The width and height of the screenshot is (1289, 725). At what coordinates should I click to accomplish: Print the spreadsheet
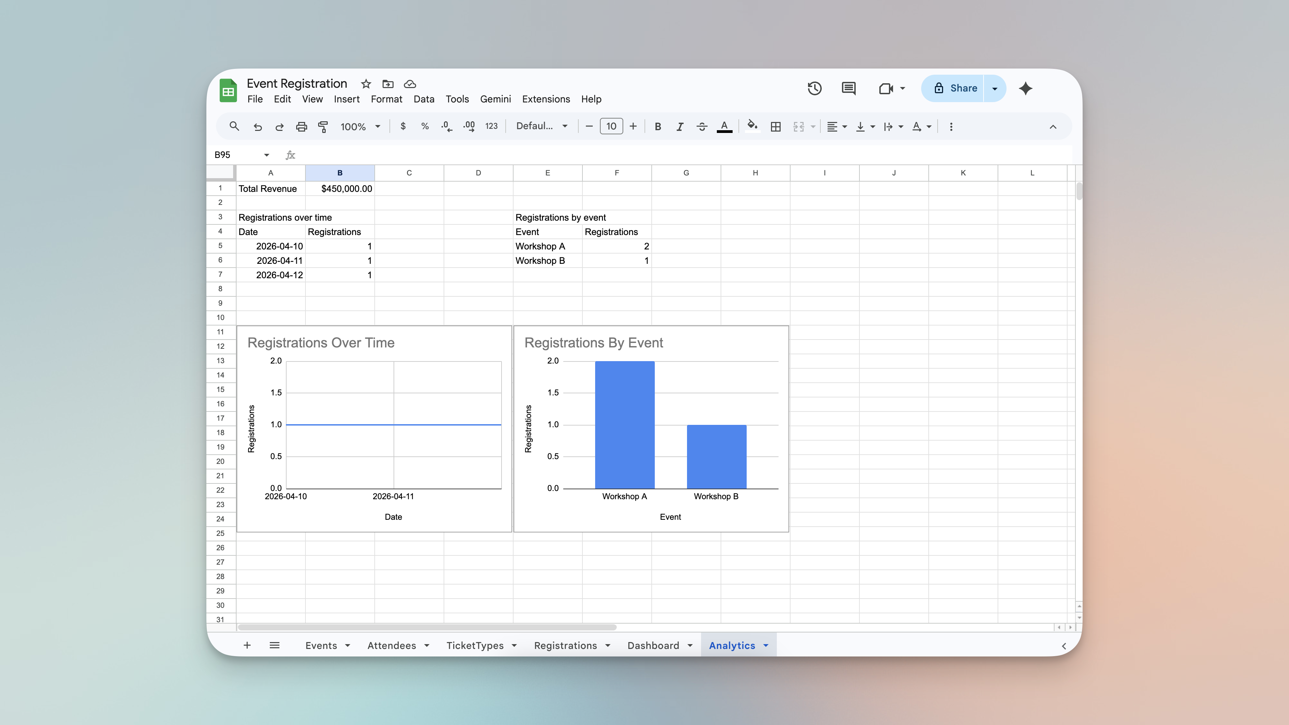(301, 127)
